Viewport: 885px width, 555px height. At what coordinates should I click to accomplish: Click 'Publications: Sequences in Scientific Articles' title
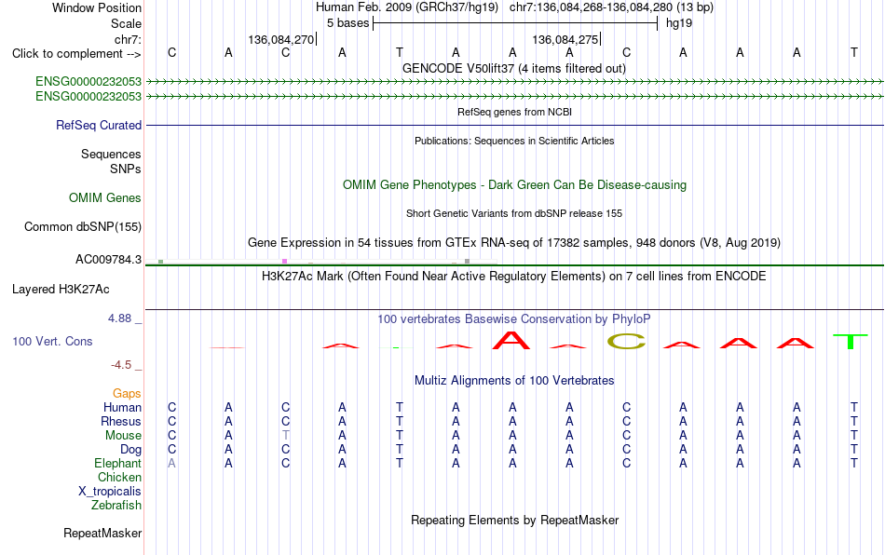tap(514, 141)
